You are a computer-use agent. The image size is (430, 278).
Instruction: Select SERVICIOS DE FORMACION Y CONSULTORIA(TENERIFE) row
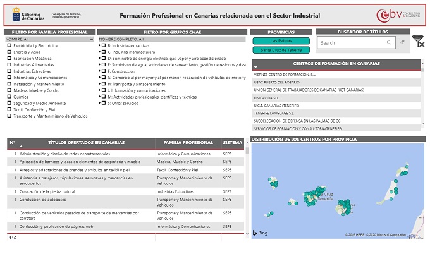click(x=336, y=128)
